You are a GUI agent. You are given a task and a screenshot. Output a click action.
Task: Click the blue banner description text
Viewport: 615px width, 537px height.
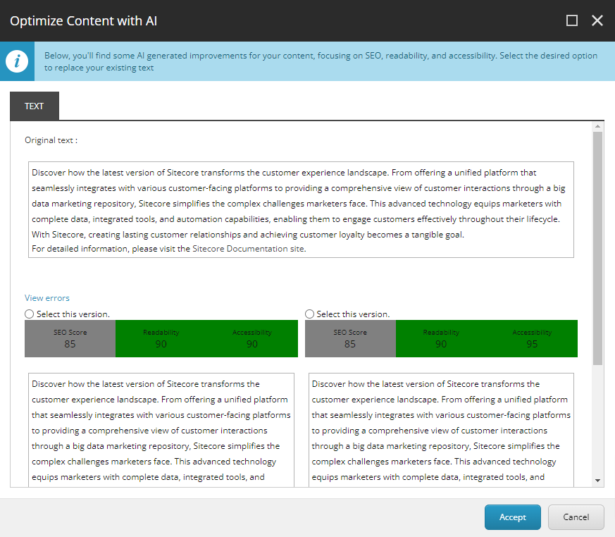coord(321,61)
